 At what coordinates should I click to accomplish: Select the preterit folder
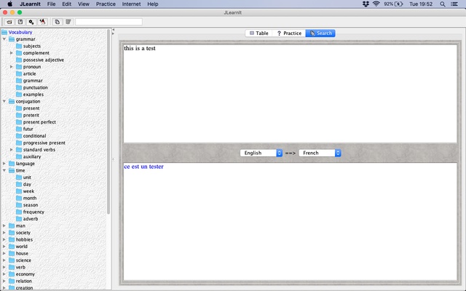(28, 115)
